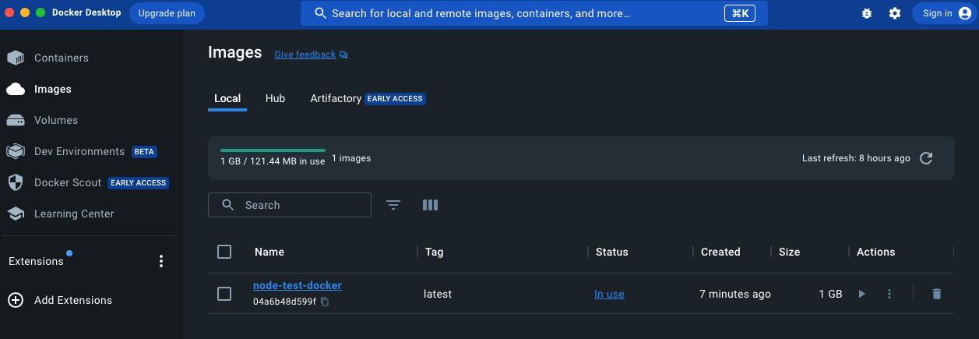Sort by the Name column header
Viewport: 979px width, 339px height.
click(x=269, y=252)
